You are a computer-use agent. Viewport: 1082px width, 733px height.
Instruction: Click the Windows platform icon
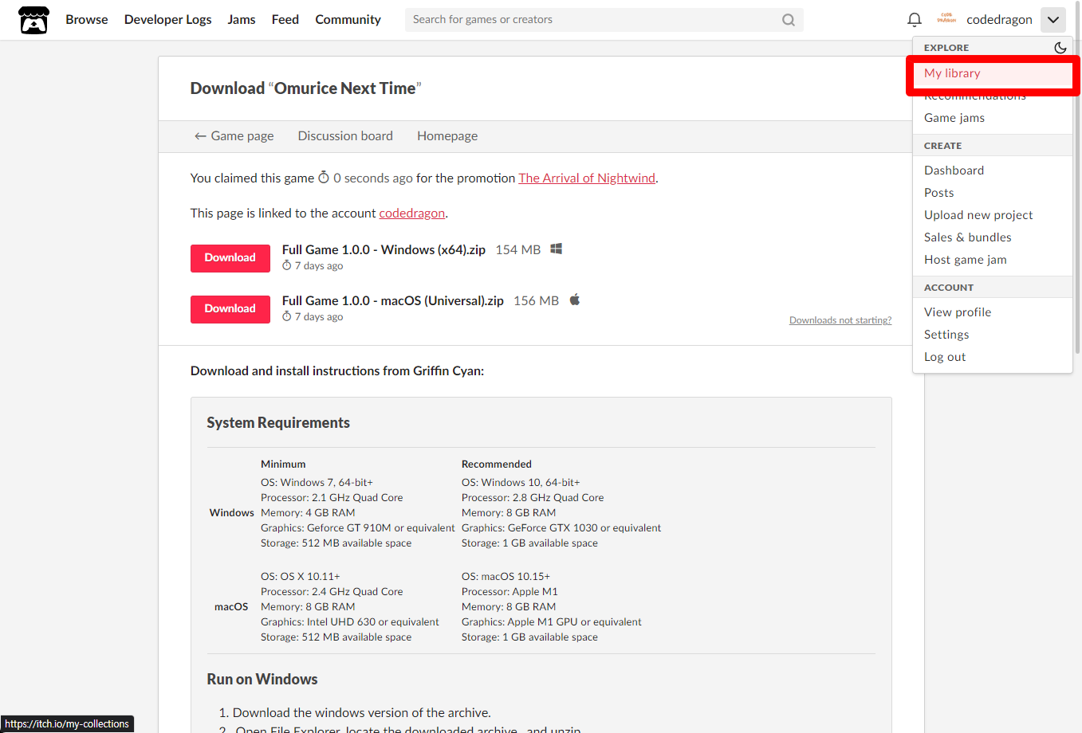coord(557,249)
